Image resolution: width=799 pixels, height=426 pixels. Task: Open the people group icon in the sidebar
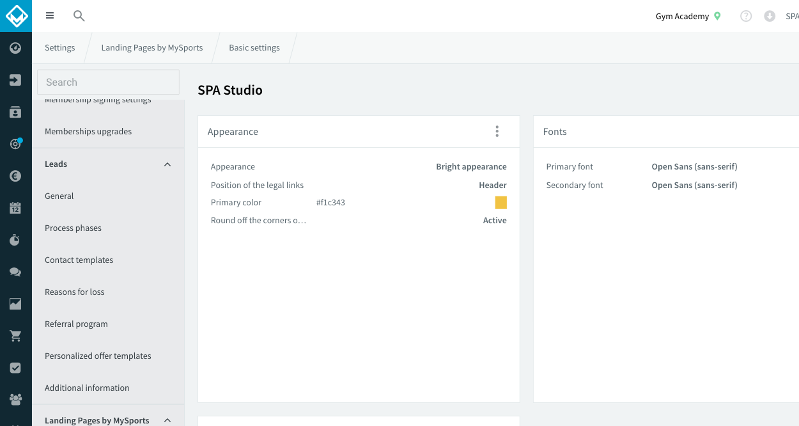point(16,400)
